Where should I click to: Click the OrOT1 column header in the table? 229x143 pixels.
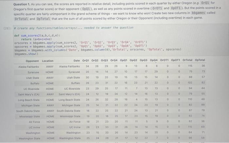pyautogui.click(x=164, y=60)
